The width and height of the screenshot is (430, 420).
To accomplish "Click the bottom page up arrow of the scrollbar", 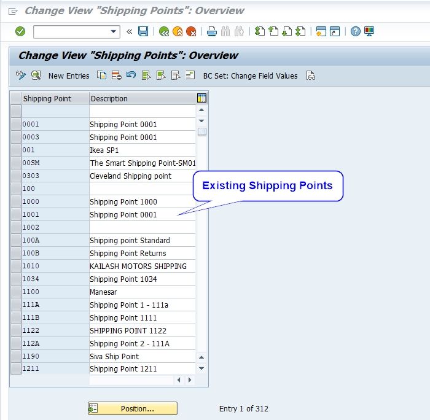I will tap(201, 357).
